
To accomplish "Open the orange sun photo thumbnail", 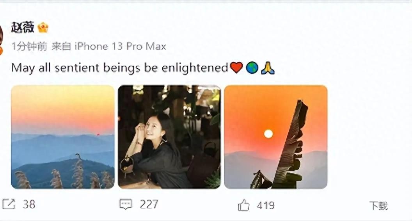I will [x=275, y=137].
